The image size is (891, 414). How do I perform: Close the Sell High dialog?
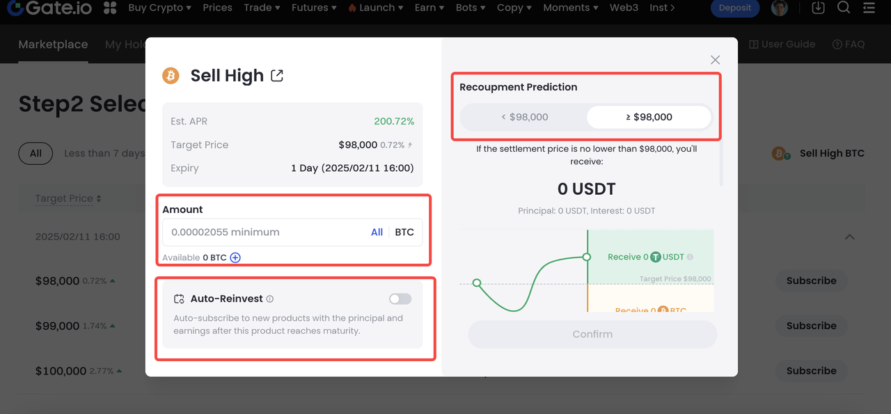[715, 60]
